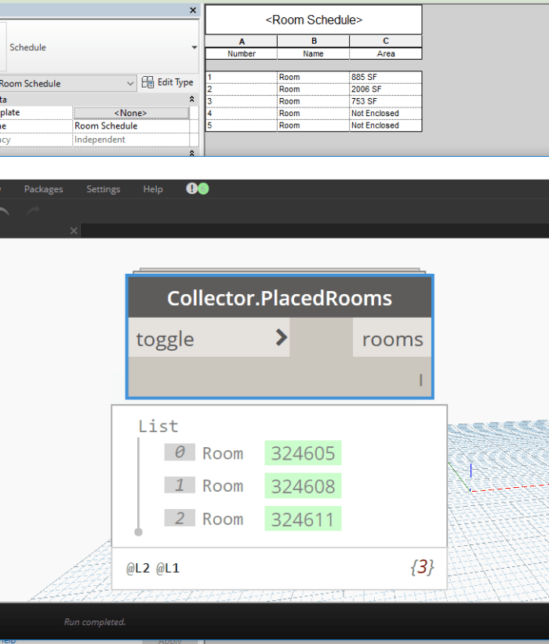Screen dimensions: 549x644
Task: Collapse the Identity Data section
Action: point(192,100)
